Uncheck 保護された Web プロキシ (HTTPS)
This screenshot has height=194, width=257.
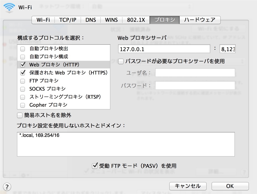click(x=23, y=73)
